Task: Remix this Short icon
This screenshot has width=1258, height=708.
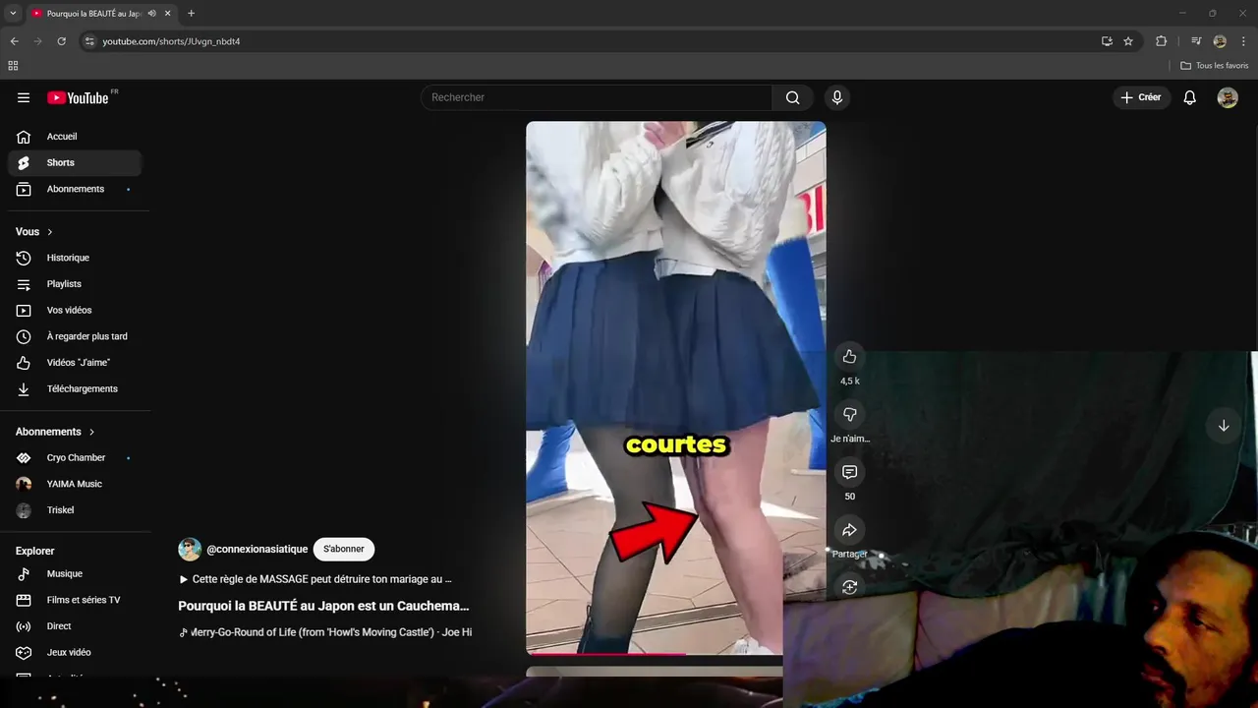Action: point(849,587)
